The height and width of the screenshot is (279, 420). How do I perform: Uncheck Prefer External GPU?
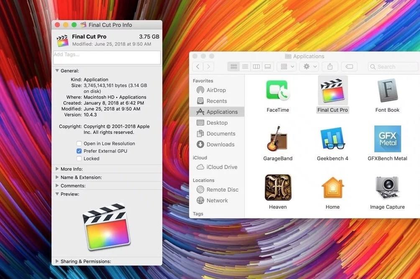pos(79,151)
